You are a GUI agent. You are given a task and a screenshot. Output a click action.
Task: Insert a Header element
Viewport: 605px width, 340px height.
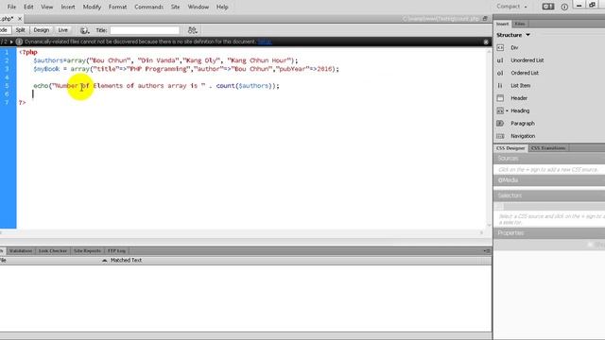pyautogui.click(x=519, y=98)
